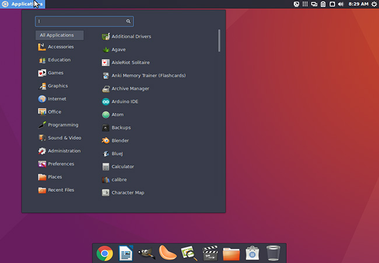Open calibre e-book manager

click(119, 179)
